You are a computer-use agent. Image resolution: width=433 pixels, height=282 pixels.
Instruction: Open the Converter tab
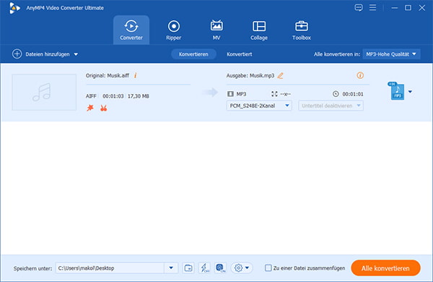click(131, 30)
